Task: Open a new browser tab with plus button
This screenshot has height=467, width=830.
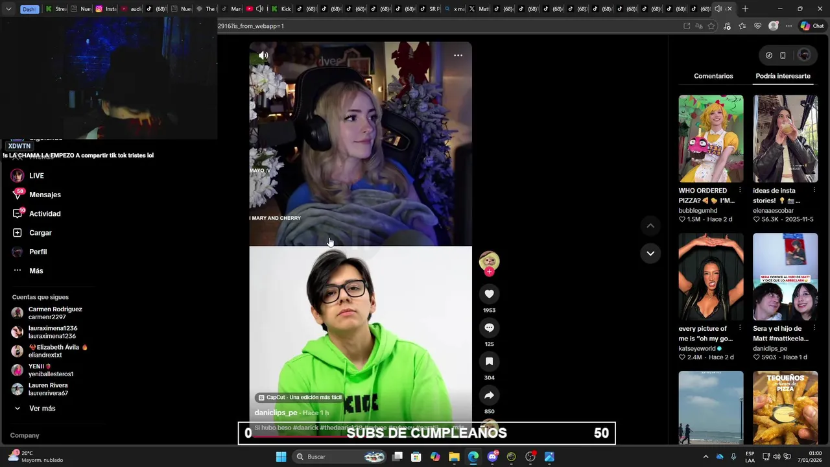Action: coord(745,9)
